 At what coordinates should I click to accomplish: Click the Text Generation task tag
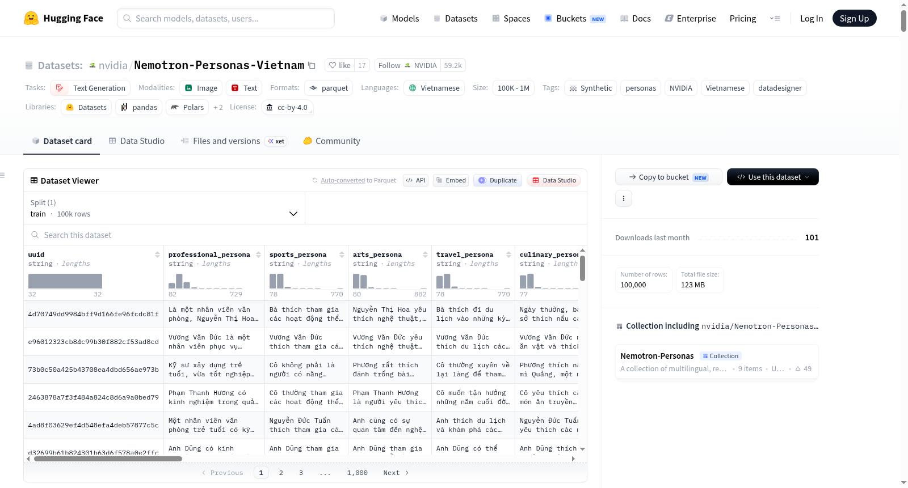click(90, 88)
